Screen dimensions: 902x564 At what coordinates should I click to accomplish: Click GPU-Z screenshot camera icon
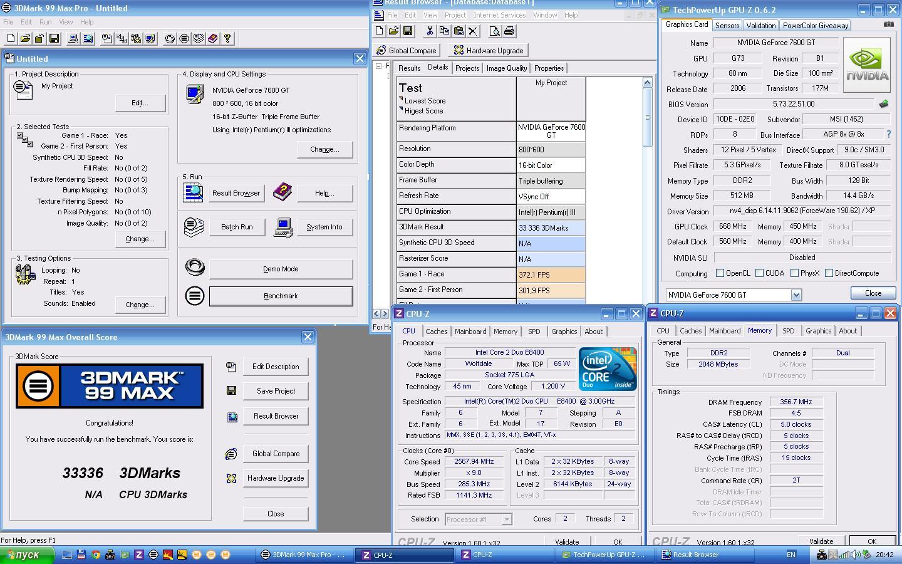pyautogui.click(x=888, y=24)
